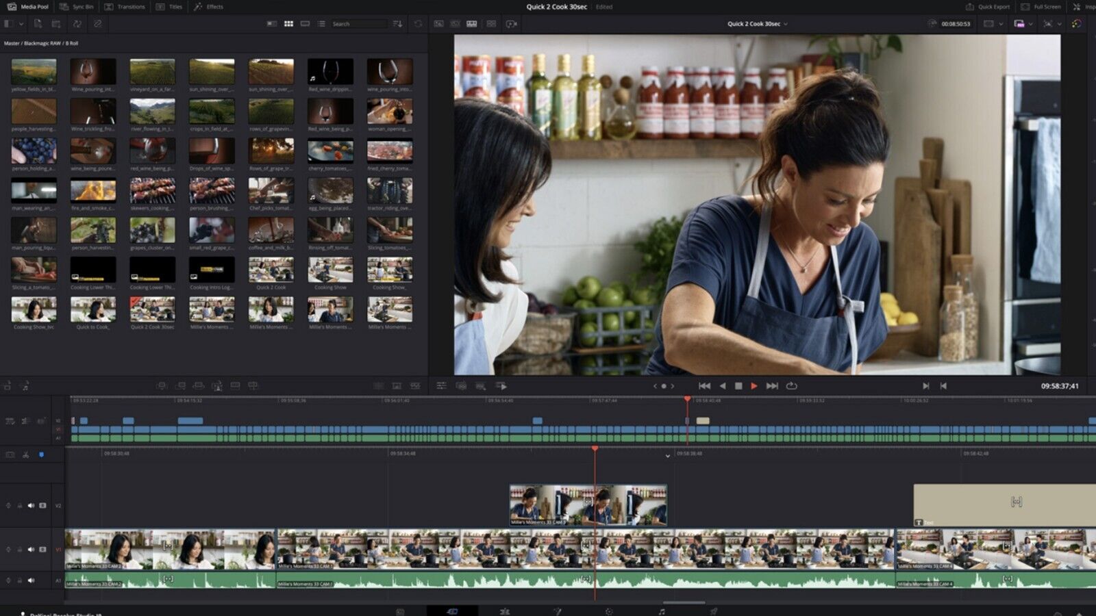The width and height of the screenshot is (1096, 616).
Task: Switch media pool to list view
Action: [321, 23]
